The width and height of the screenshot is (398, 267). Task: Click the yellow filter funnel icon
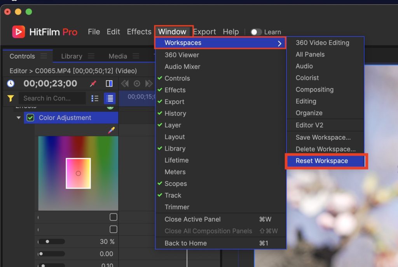click(x=10, y=99)
